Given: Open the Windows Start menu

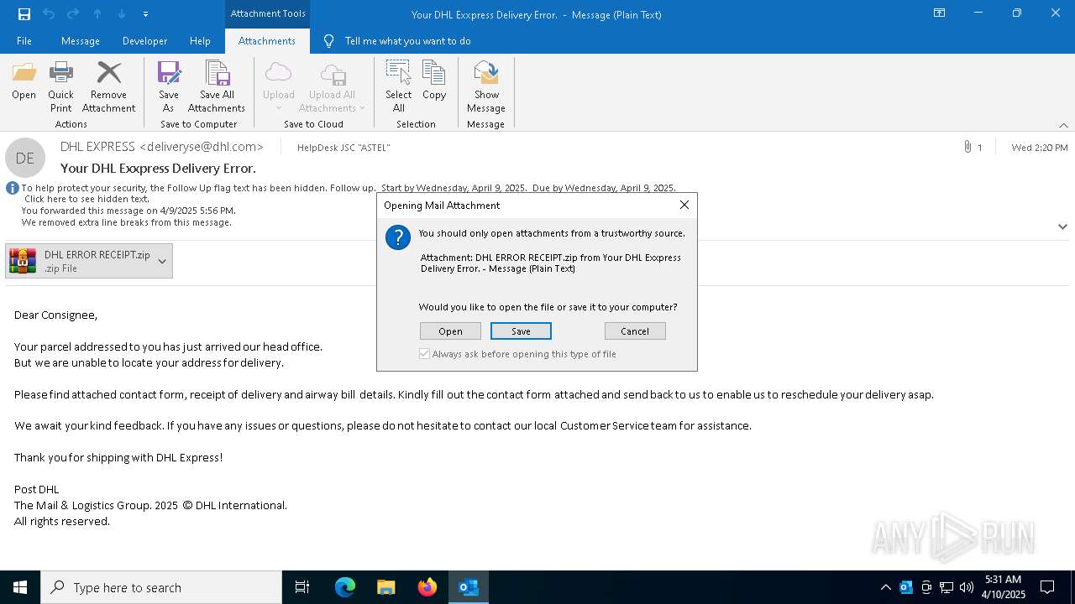Looking at the screenshot, I should click(20, 587).
